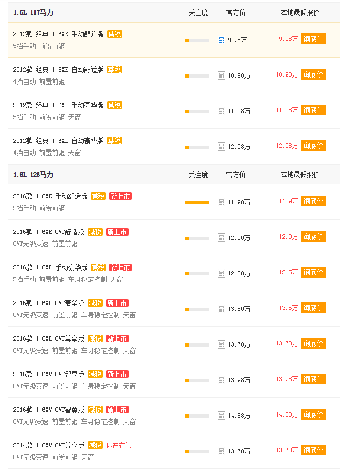The image size is (340, 470).
Task: Click calculator icon next to 11.08万
Action: 222,111
